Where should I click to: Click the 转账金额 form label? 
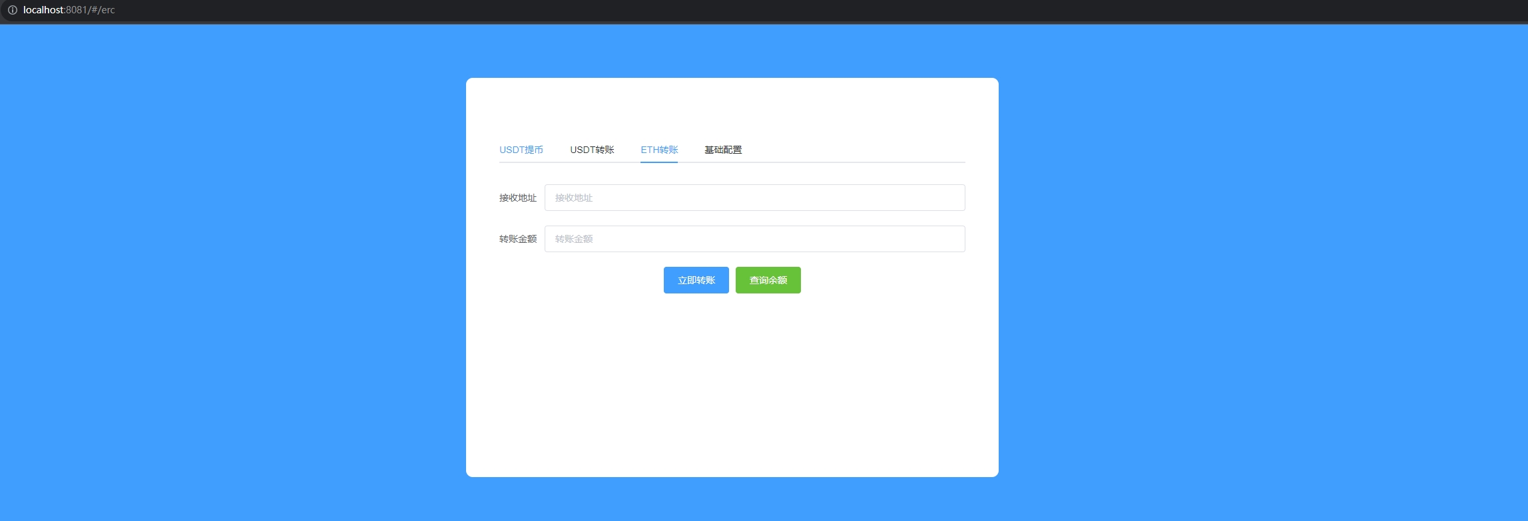(x=517, y=239)
